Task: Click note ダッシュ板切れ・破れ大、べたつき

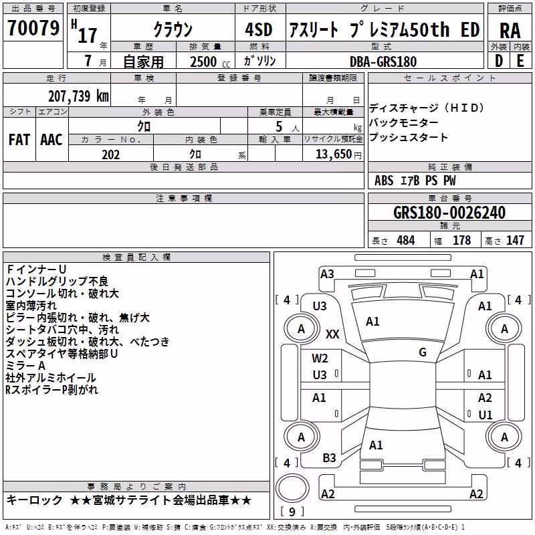Action: click(88, 341)
